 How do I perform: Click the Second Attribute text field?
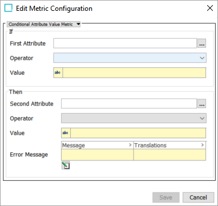click(129, 104)
